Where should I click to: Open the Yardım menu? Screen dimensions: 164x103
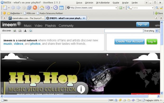coord(134,3)
